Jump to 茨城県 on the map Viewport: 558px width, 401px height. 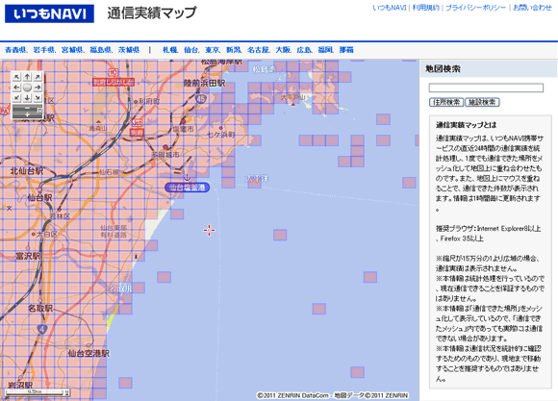tap(129, 50)
